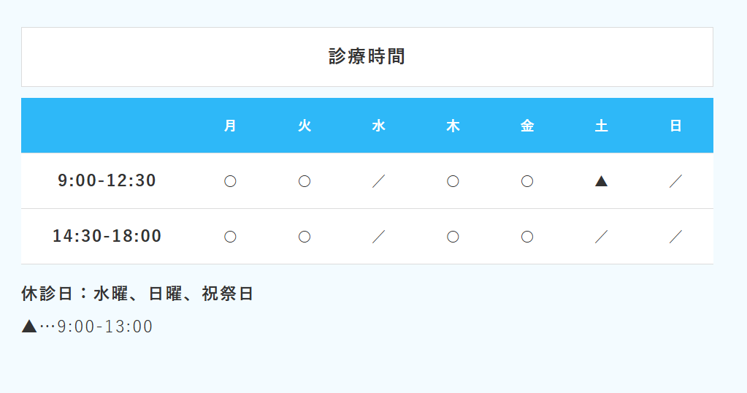The width and height of the screenshot is (747, 393).
Task: Click the Friday morning circle symbol
Action: tap(527, 181)
